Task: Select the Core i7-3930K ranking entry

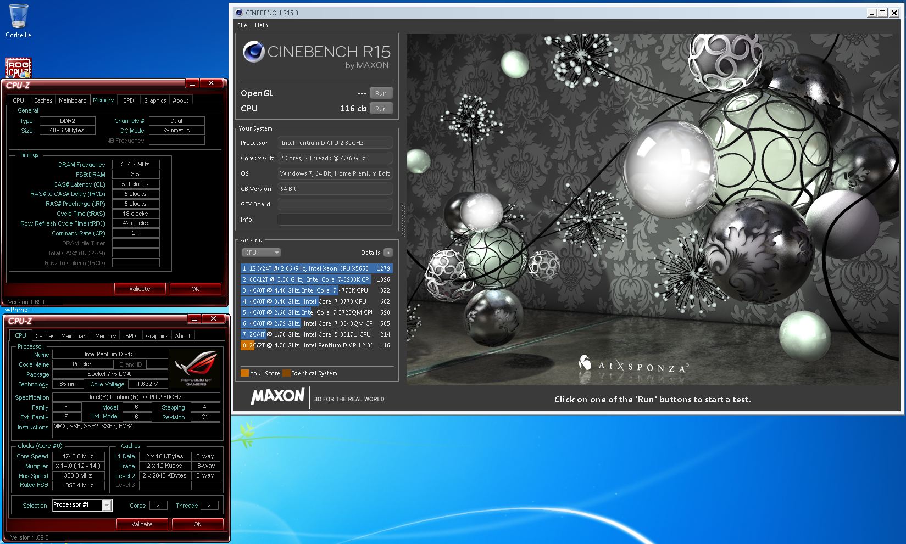Action: click(x=316, y=279)
